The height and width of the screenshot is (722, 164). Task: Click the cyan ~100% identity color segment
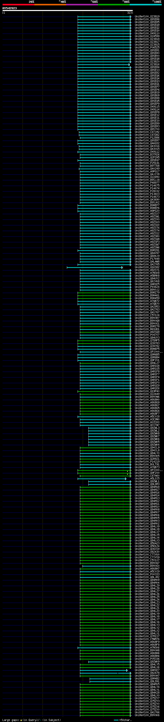(x=146, y=5)
